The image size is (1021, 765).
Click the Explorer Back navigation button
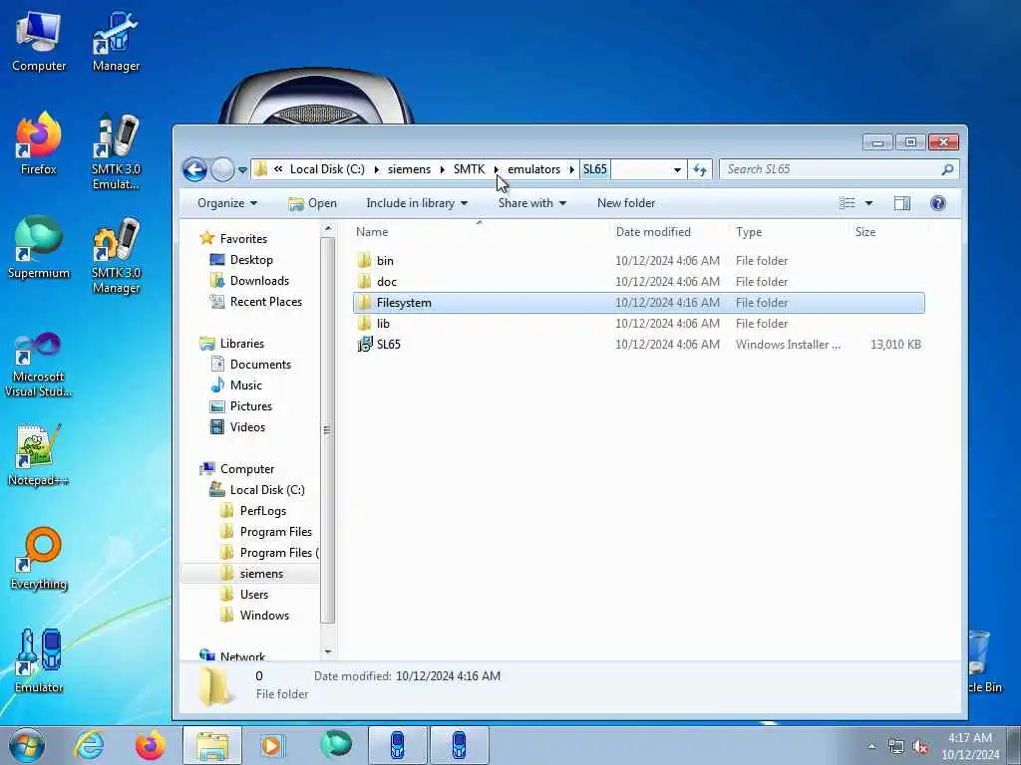(194, 169)
